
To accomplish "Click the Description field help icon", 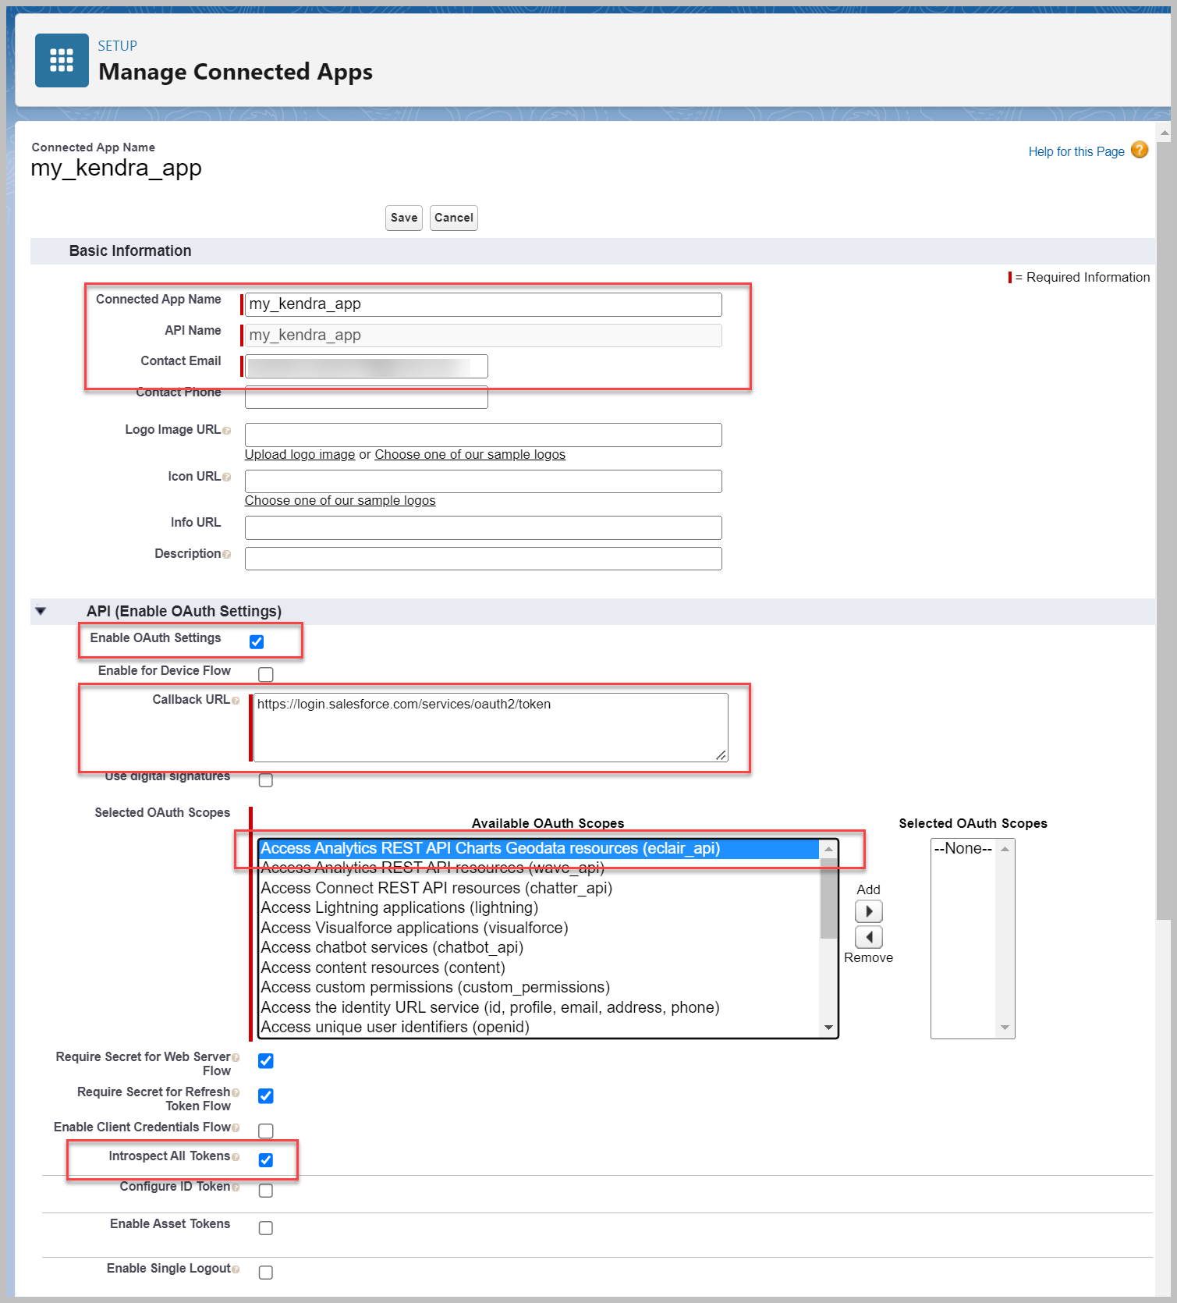I will pos(227,555).
